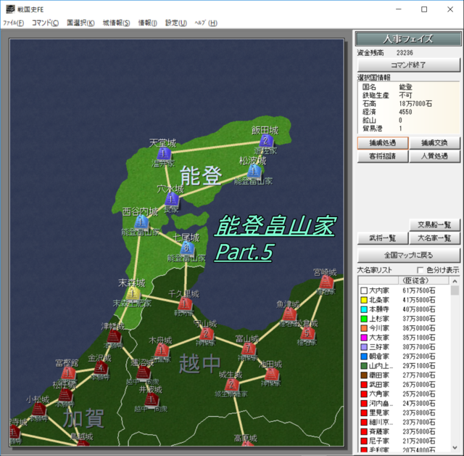464x456 pixels.
Task: Select the 守山城 castle icon
Action: click(207, 334)
